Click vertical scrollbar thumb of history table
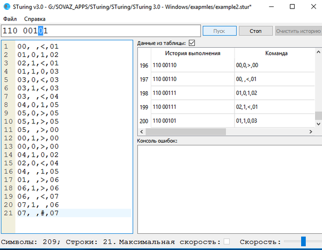Viewport: 322px width, 250px height. tap(318, 115)
